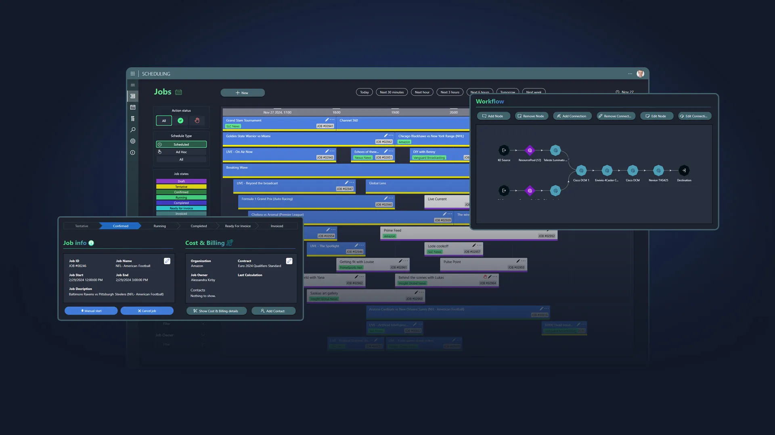Click Remove Node in Workflow panel
The image size is (775, 435).
click(531, 116)
